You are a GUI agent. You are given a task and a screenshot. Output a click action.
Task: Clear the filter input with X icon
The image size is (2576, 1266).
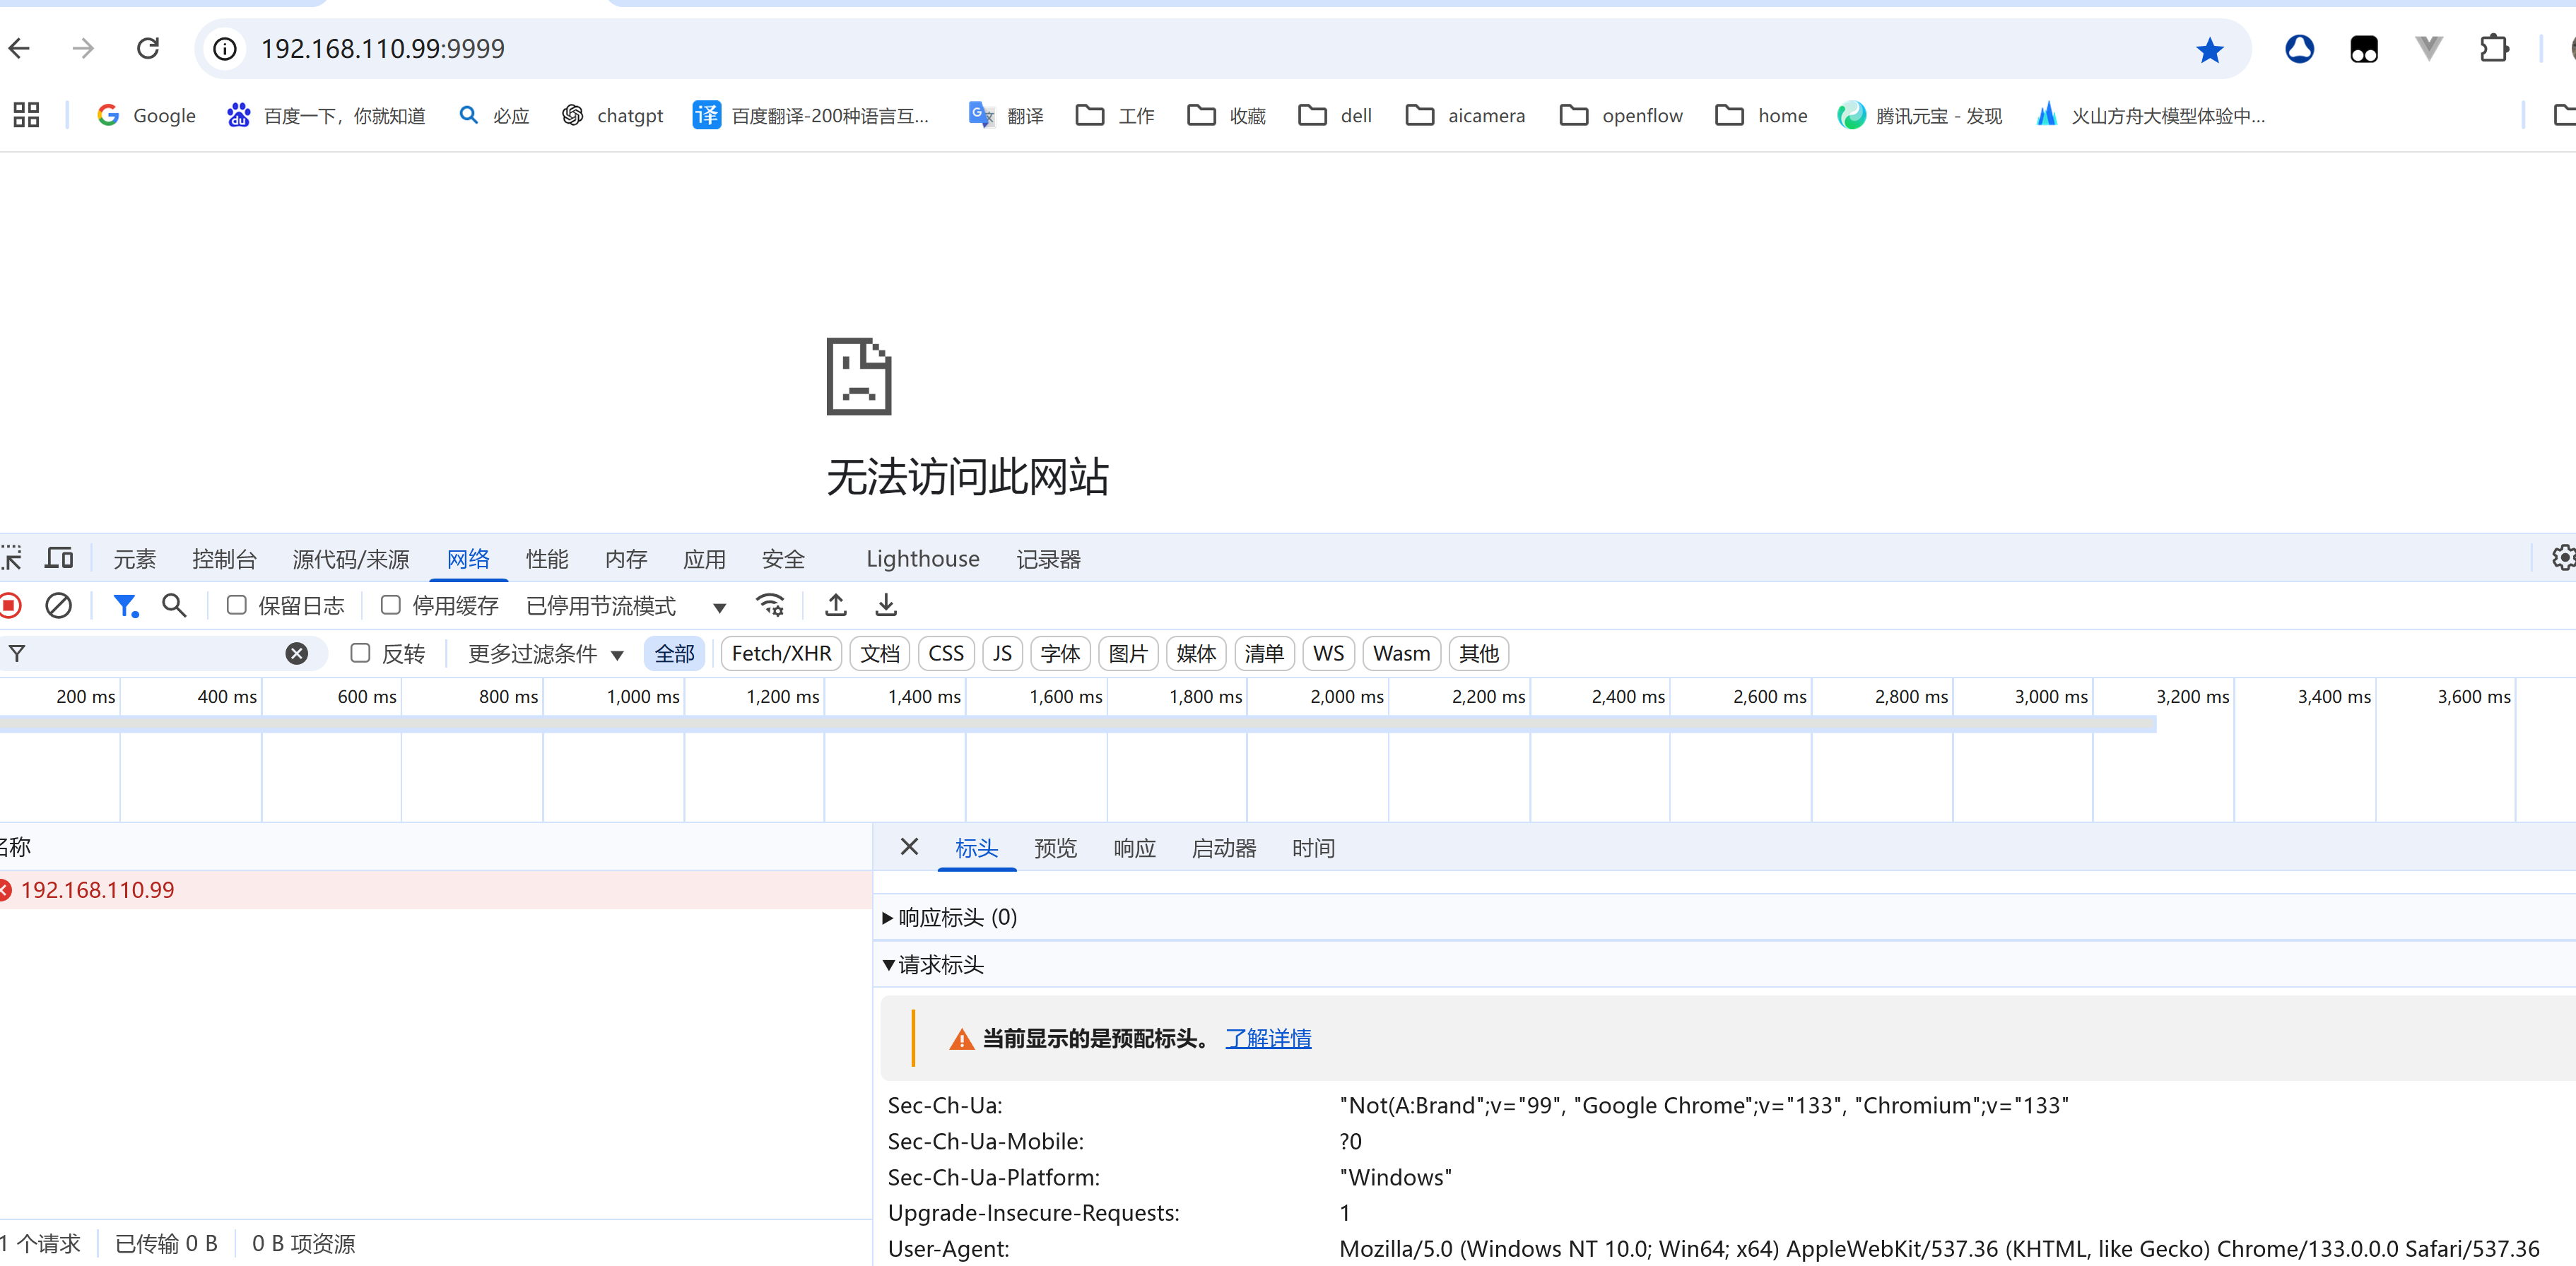297,653
